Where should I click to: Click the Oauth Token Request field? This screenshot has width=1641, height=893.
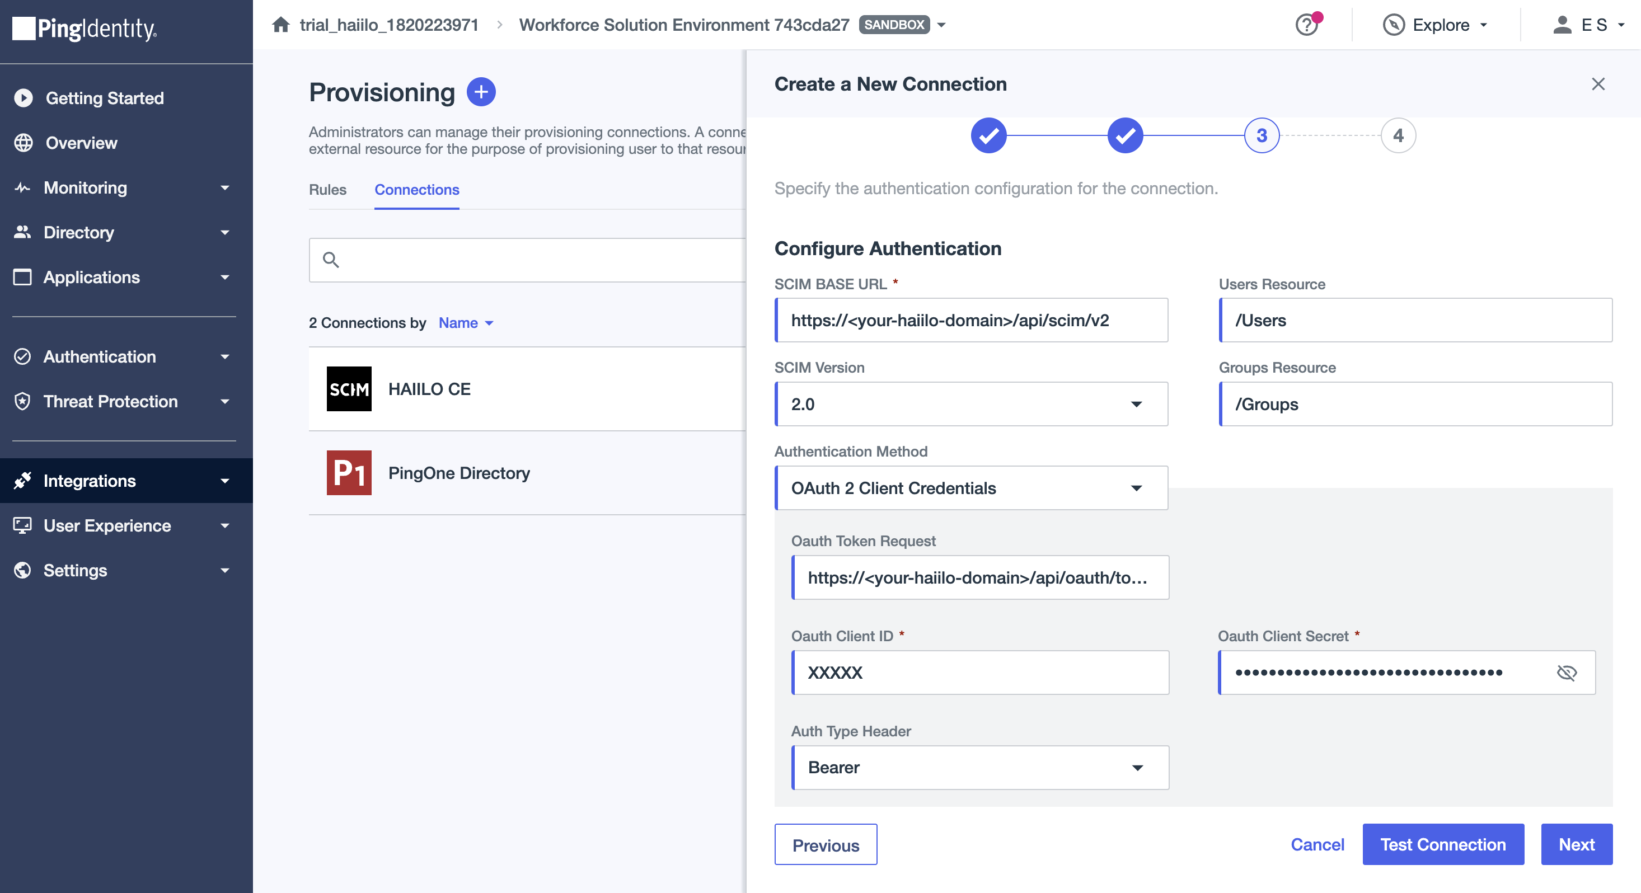point(981,578)
